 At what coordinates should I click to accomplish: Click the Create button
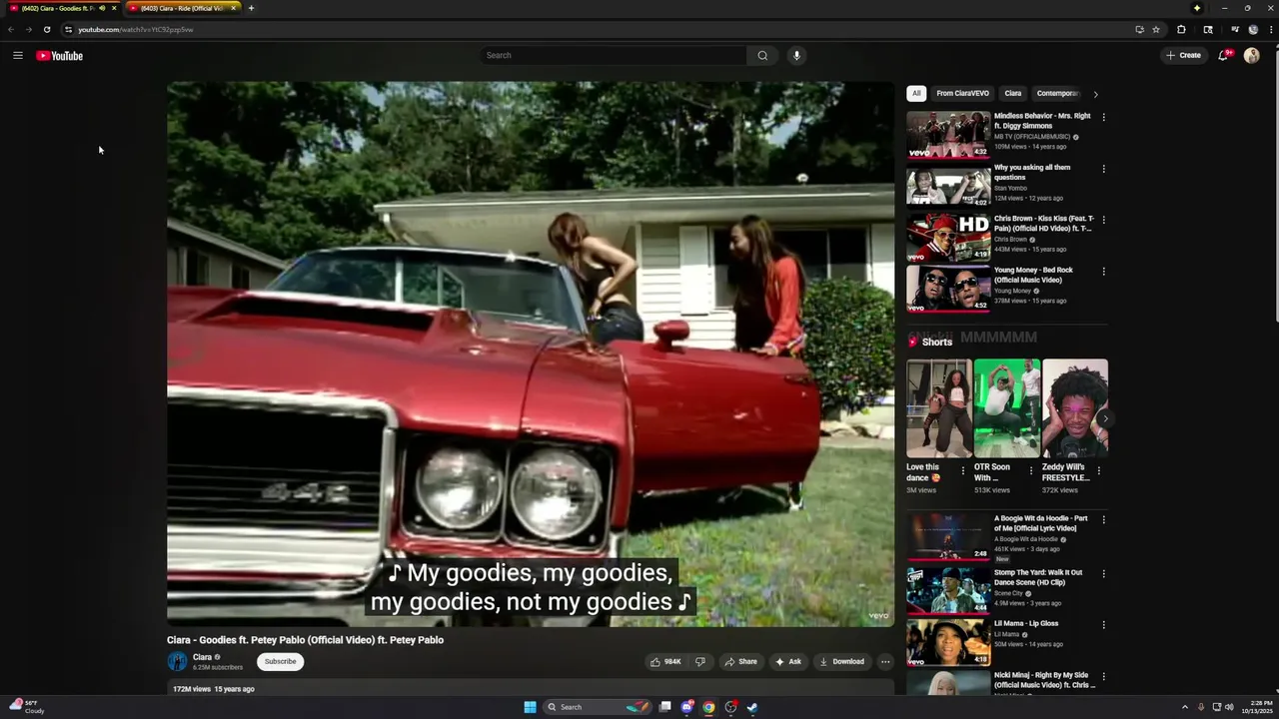coord(1183,56)
